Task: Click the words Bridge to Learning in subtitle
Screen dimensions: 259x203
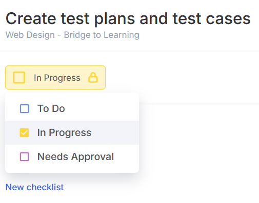Action: pyautogui.click(x=102, y=35)
